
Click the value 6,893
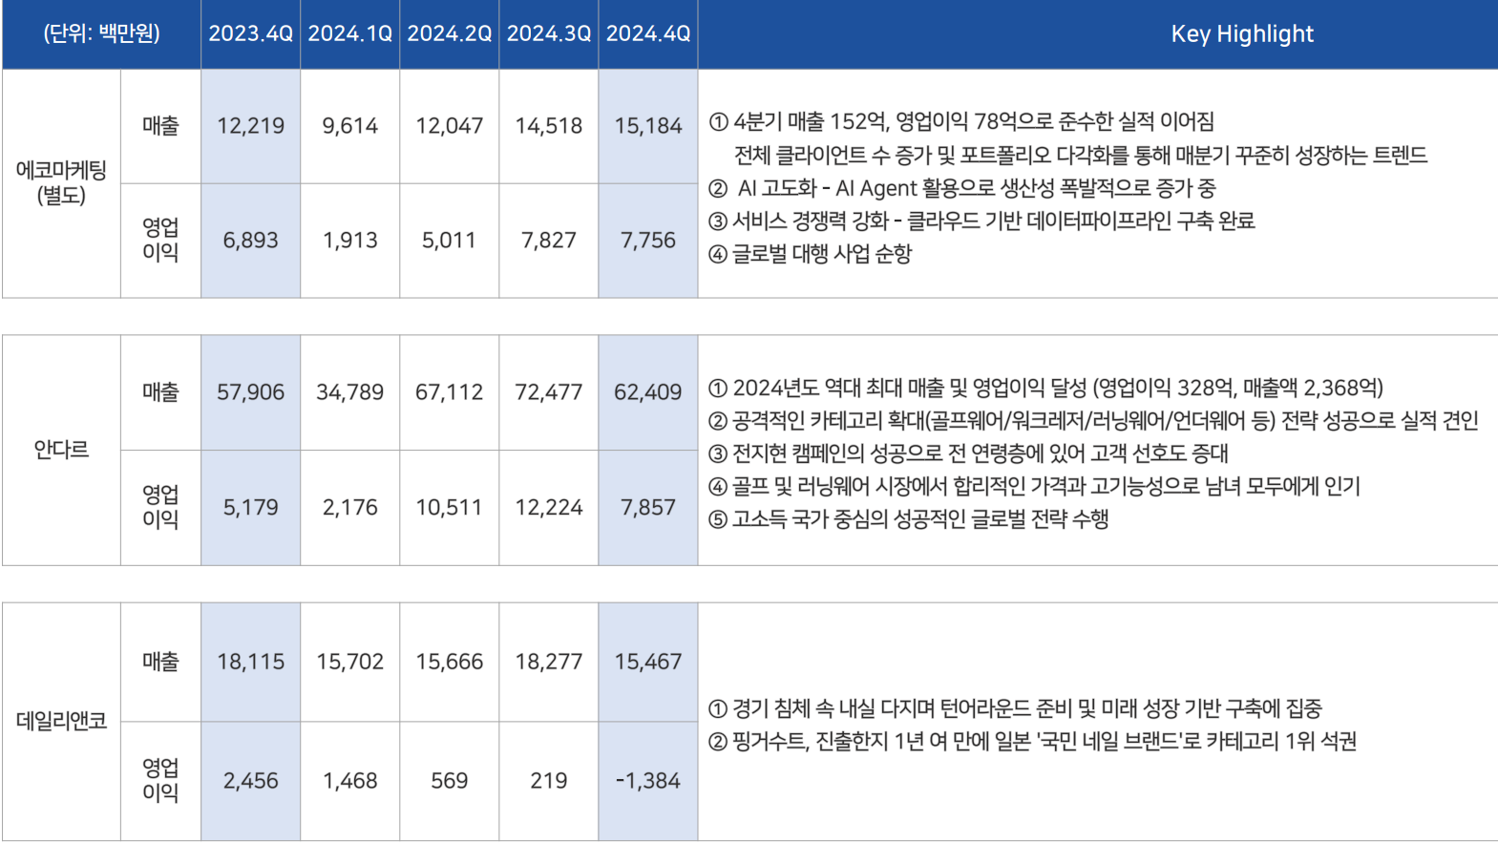click(x=250, y=241)
